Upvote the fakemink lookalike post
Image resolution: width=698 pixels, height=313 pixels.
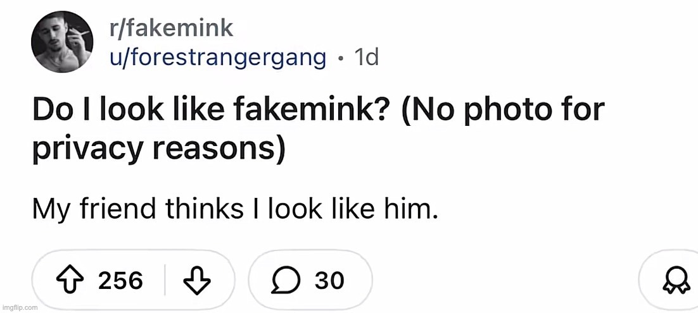click(x=70, y=279)
